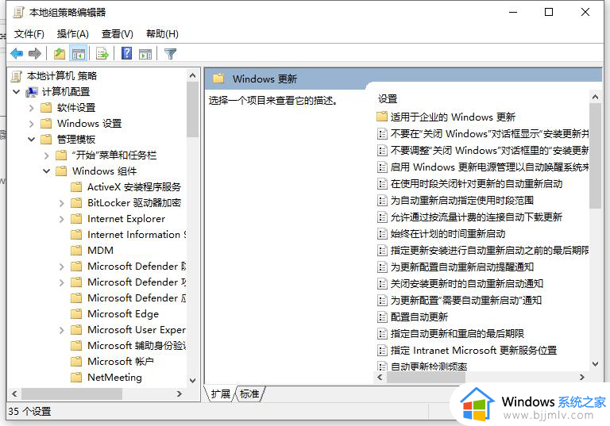
Task: Open the 查看(V) menu
Action: (x=117, y=34)
